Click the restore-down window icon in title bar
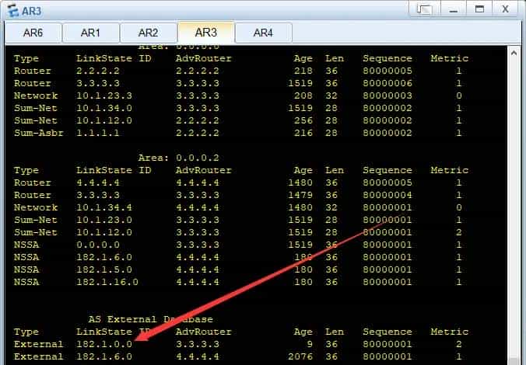The width and height of the screenshot is (526, 365). tap(424, 9)
